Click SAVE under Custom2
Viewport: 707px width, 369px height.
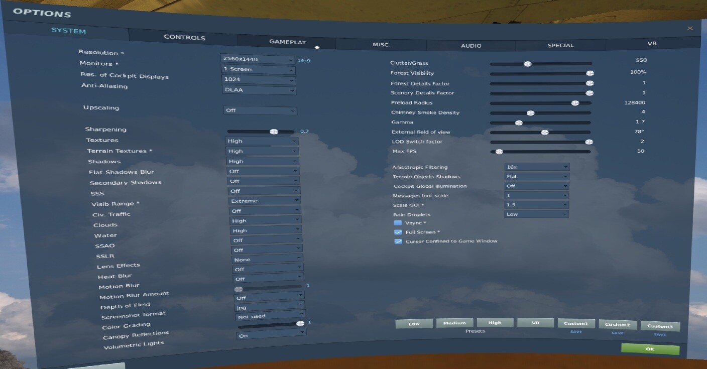(x=618, y=333)
